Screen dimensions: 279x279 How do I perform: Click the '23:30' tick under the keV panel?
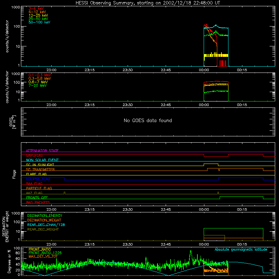click(128, 70)
